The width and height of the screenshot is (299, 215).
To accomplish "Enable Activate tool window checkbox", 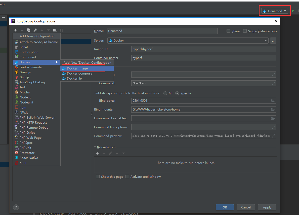I will [x=127, y=176].
